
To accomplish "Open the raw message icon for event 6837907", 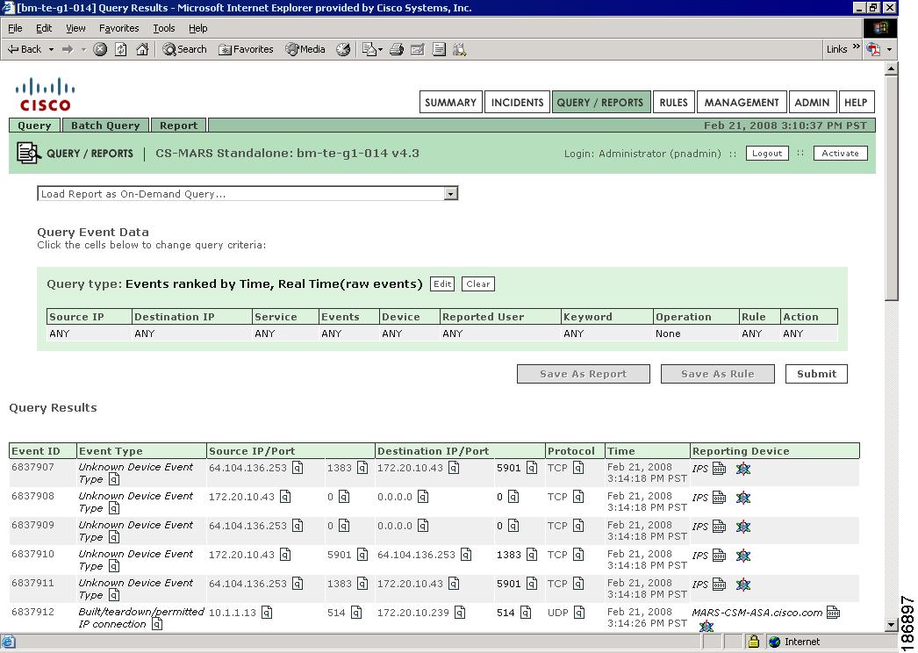I will (x=721, y=469).
